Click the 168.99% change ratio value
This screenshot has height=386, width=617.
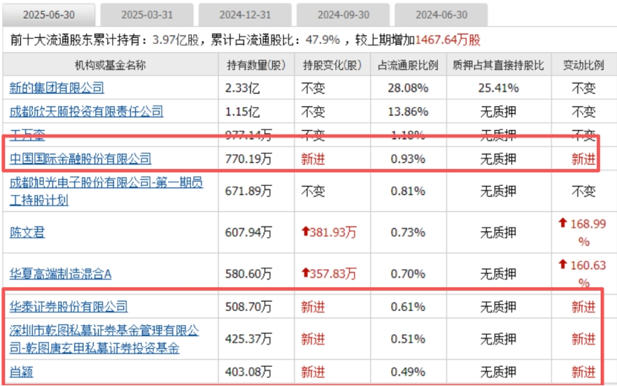point(583,232)
